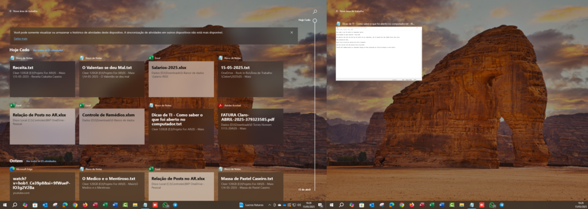Expand hidden tray icons chevron
The width and height of the screenshot is (588, 209).
pyautogui.click(x=269, y=205)
